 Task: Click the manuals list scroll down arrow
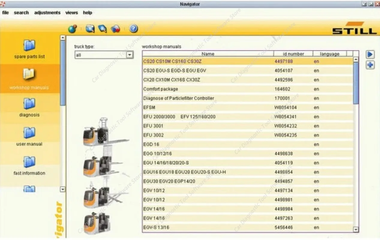pyautogui.click(x=356, y=230)
